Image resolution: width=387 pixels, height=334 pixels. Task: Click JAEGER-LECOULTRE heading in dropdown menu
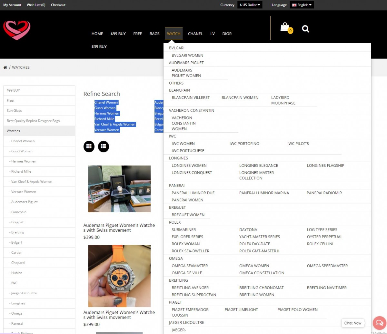[186, 323]
